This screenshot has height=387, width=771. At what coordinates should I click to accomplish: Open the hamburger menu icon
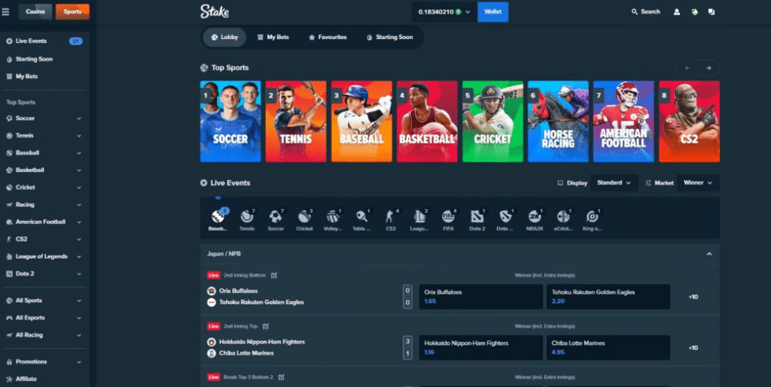(x=7, y=12)
